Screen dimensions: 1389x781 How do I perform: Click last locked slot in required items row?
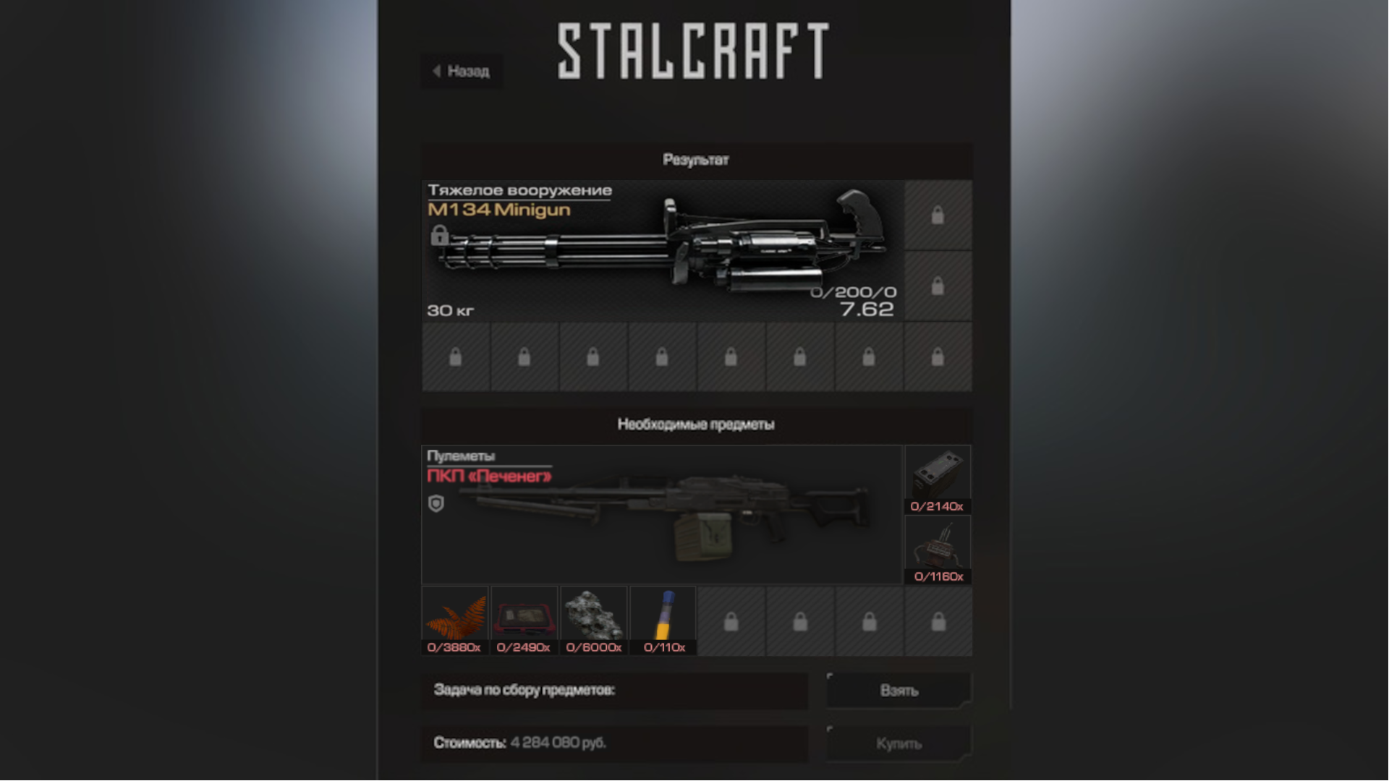[938, 621]
